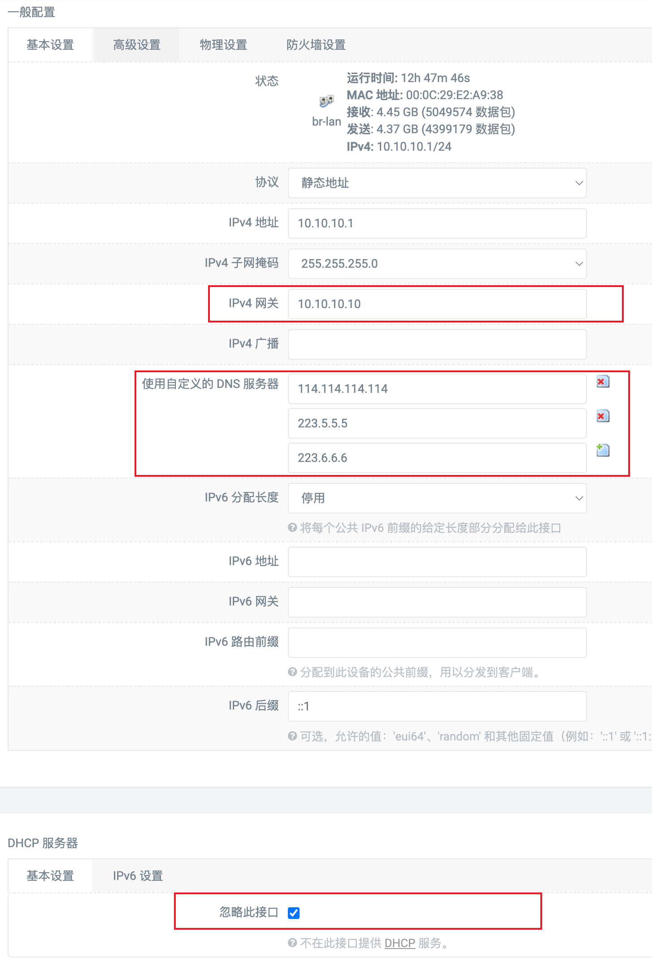Screen dimensions: 652x975
Task: Click help icon beside IPv6 suffix hint
Action: [292, 736]
